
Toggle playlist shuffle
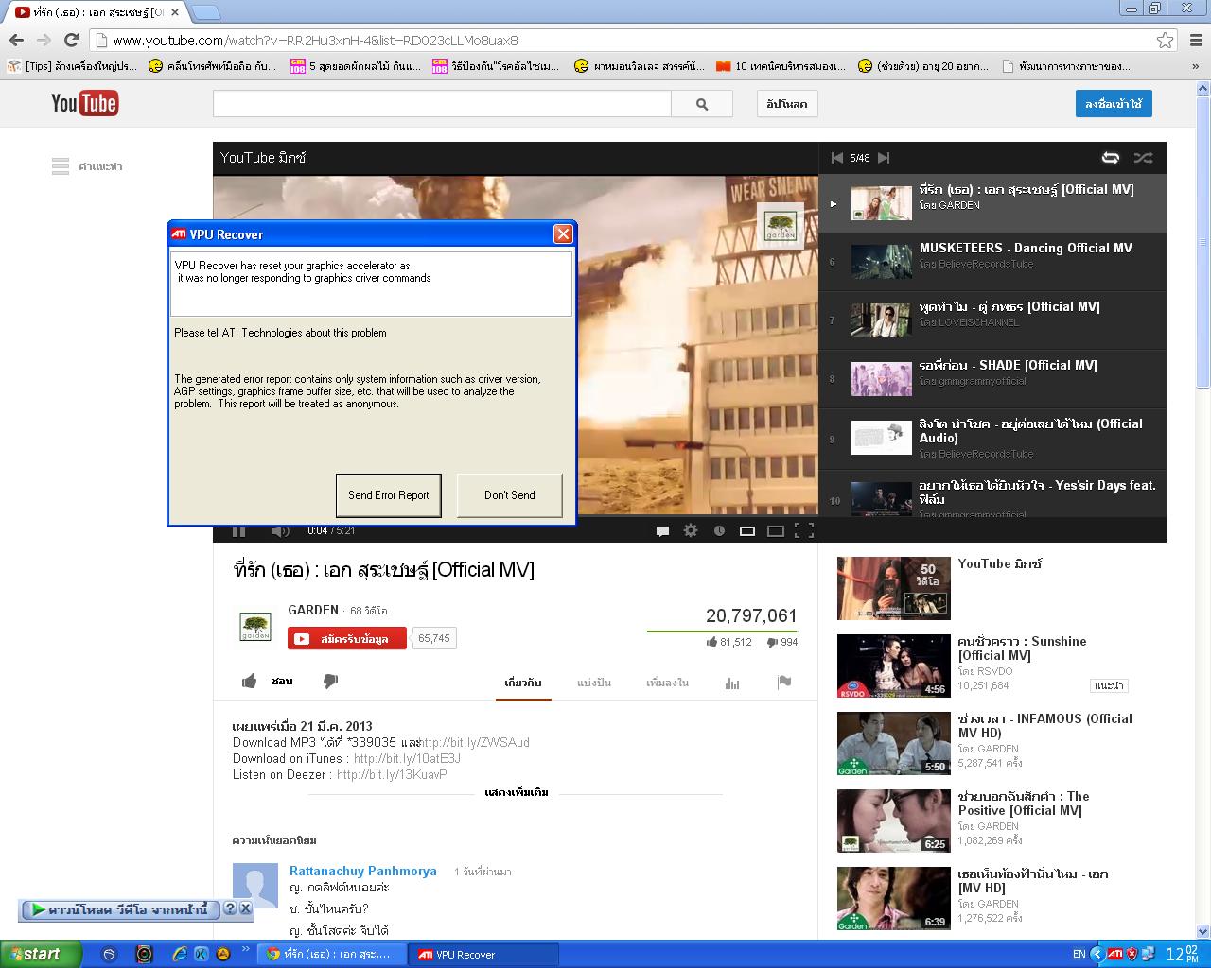pos(1143,158)
